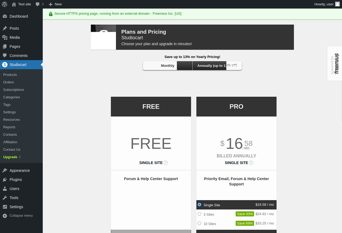
Task: Click the Collapse menu arrow icon
Action: click(5, 216)
